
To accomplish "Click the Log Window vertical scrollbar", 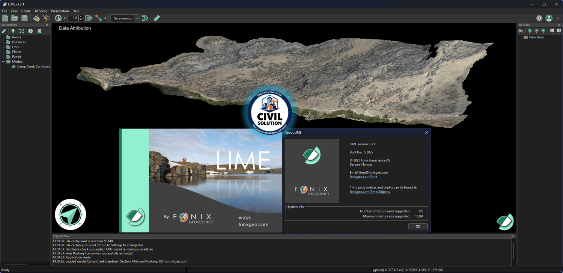I will [513, 251].
